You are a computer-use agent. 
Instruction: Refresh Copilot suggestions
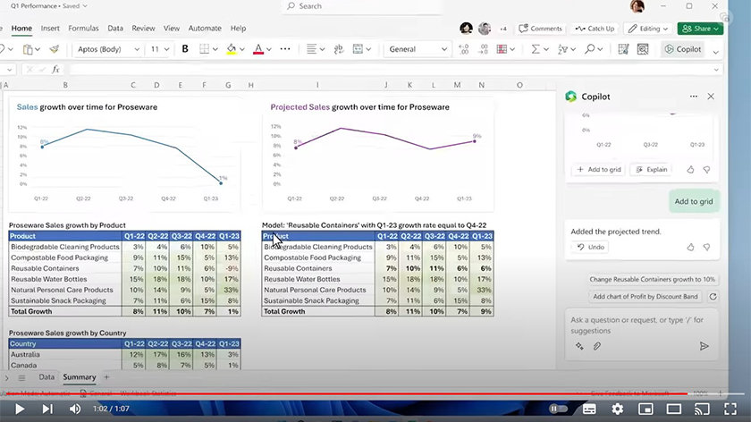[713, 297]
